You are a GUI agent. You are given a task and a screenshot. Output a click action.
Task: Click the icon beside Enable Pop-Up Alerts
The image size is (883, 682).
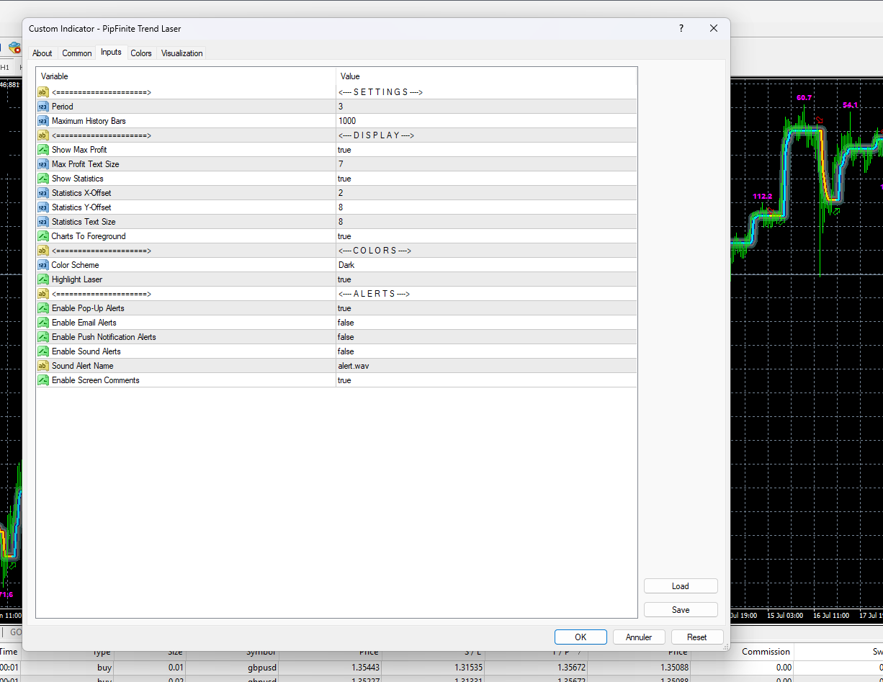pyautogui.click(x=42, y=308)
